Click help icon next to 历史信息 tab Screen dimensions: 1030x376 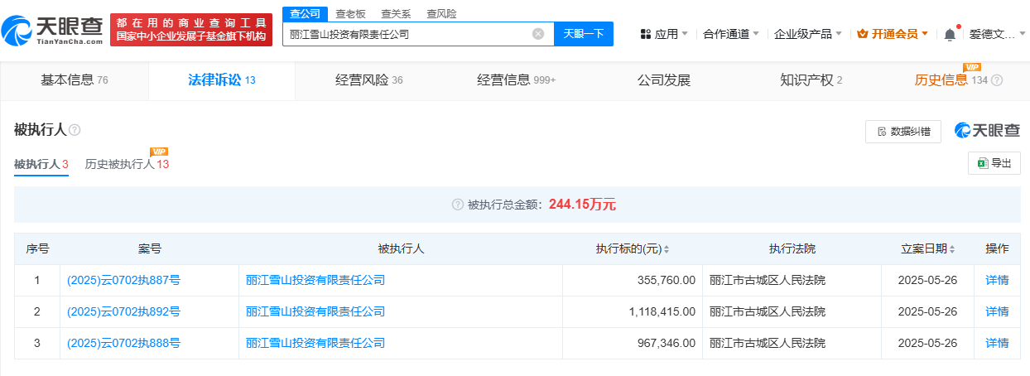(x=997, y=80)
